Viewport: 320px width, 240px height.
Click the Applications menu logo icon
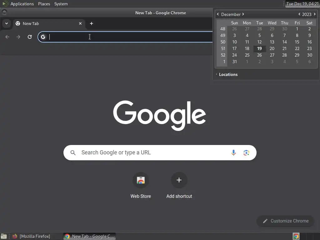tap(5, 4)
